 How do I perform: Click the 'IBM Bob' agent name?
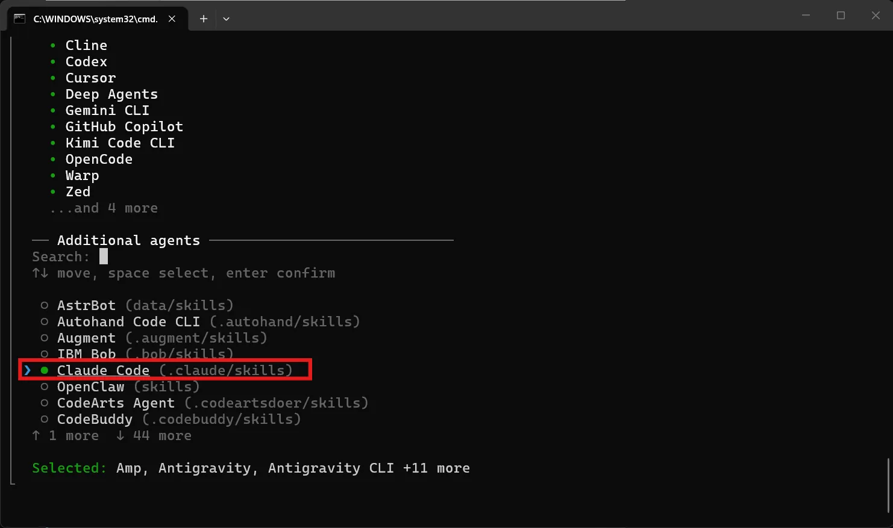point(86,354)
